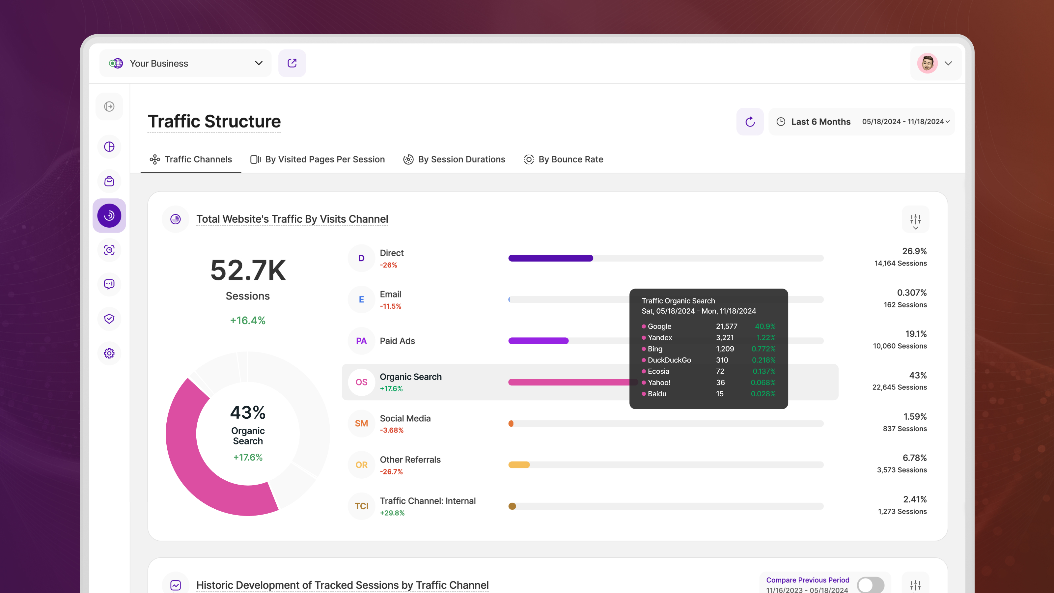The image size is (1054, 593).
Task: Open the target scan sidebar icon
Action: tap(109, 250)
